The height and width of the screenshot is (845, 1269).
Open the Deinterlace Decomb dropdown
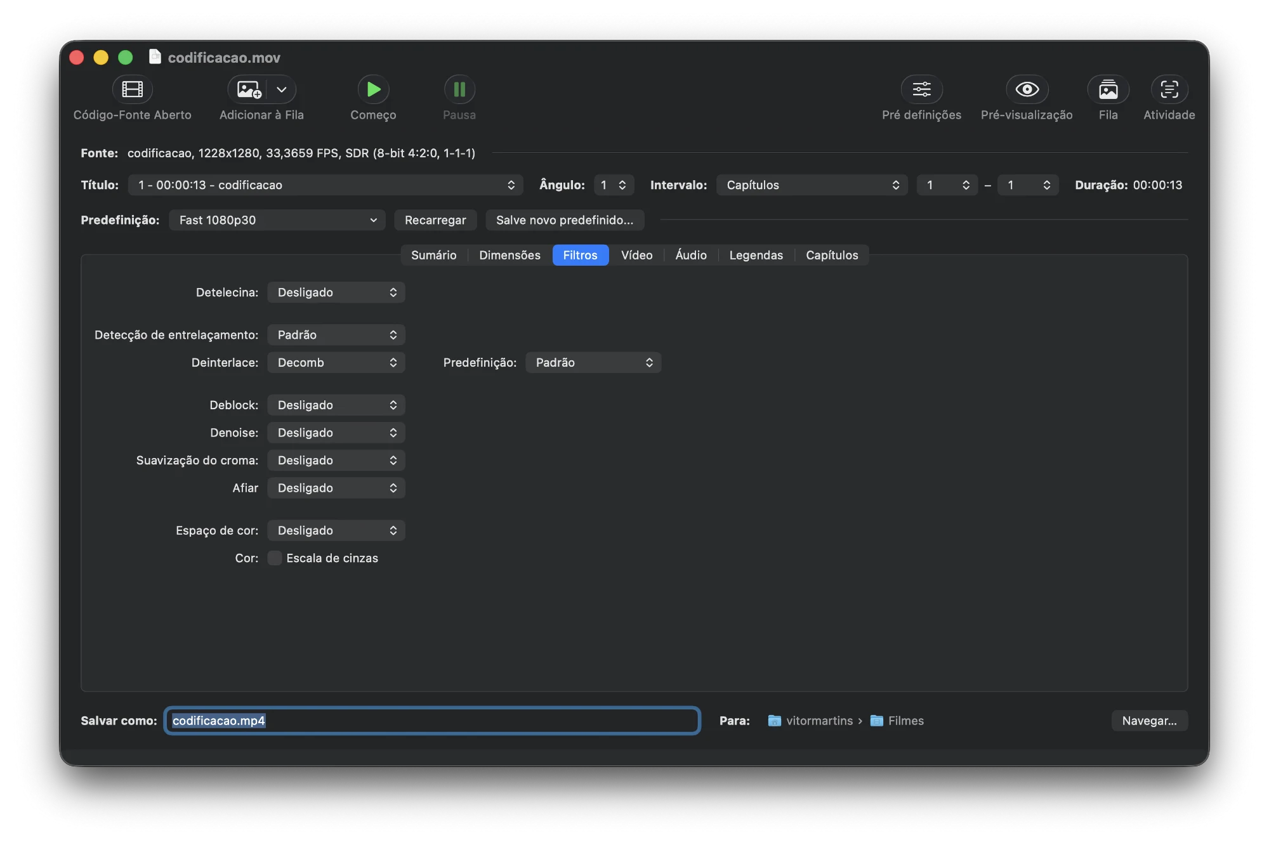coord(336,363)
